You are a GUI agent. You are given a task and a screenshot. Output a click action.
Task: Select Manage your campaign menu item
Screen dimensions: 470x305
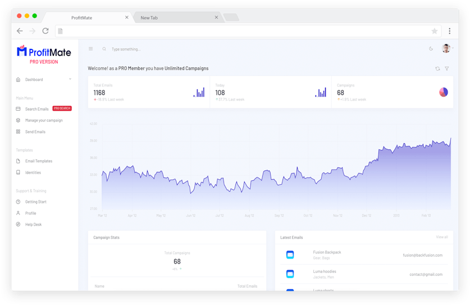(x=44, y=120)
